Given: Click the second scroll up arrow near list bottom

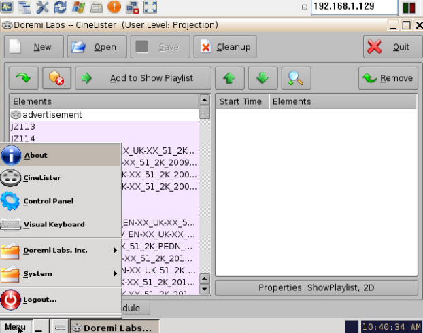Looking at the screenshot, I should (x=205, y=279).
